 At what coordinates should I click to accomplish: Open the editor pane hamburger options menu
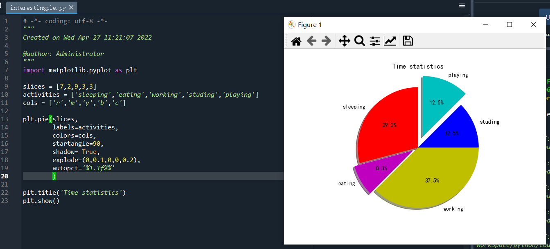point(462,6)
